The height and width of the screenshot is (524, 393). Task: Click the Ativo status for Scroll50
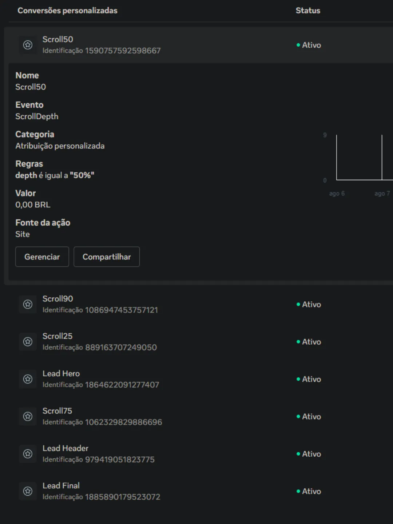click(309, 45)
